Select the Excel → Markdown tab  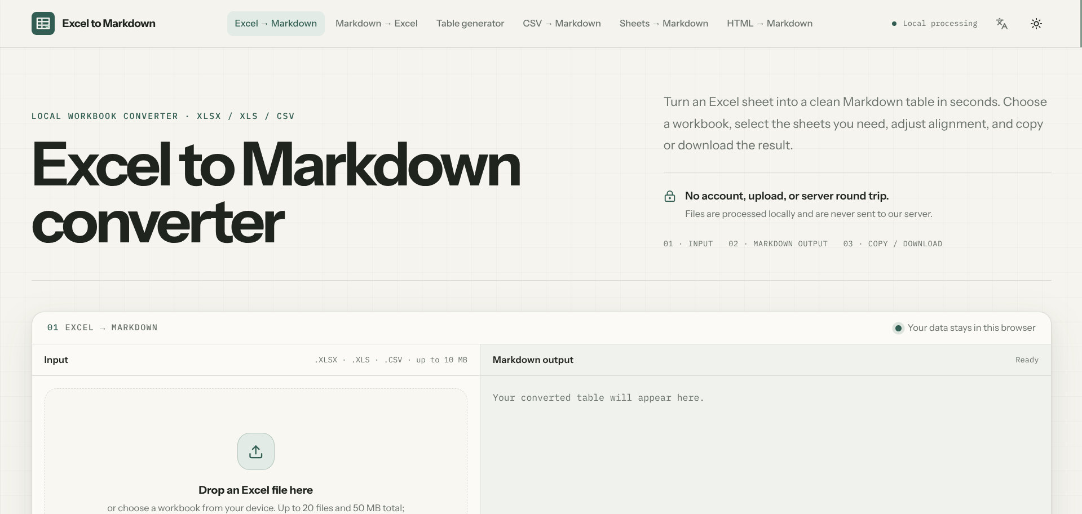(276, 24)
